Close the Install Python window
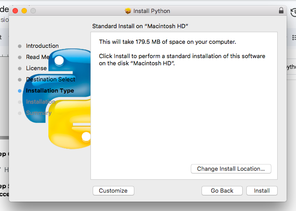Image resolution: width=296 pixels, height=211 pixels. click(15, 11)
